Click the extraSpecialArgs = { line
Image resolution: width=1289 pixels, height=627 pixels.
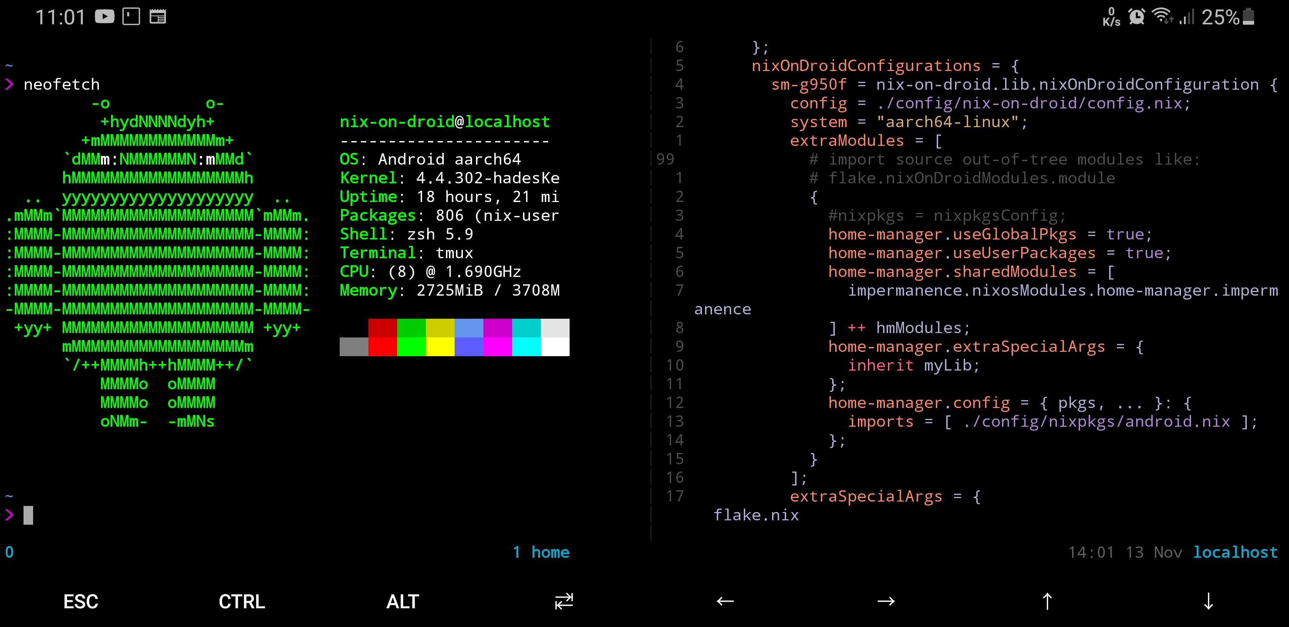click(x=885, y=496)
